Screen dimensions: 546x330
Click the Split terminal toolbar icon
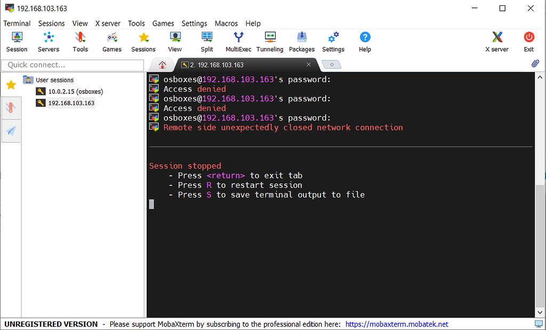coord(207,42)
